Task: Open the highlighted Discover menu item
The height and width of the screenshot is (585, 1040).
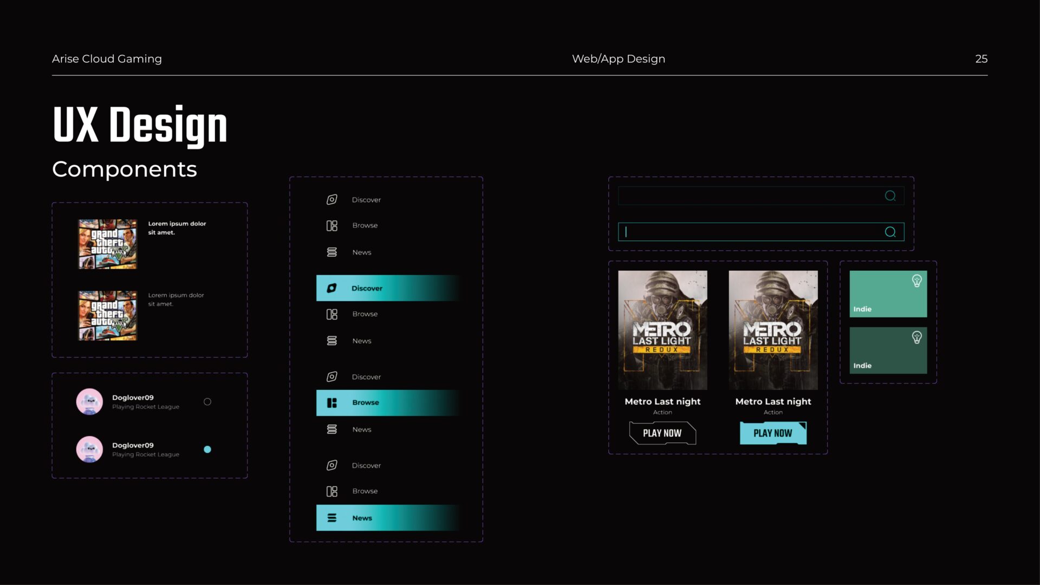Action: pos(388,288)
